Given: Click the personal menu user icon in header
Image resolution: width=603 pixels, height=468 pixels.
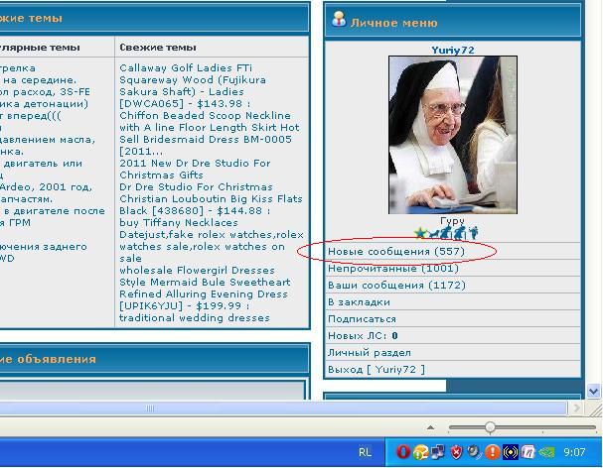Looking at the screenshot, I should tap(339, 20).
